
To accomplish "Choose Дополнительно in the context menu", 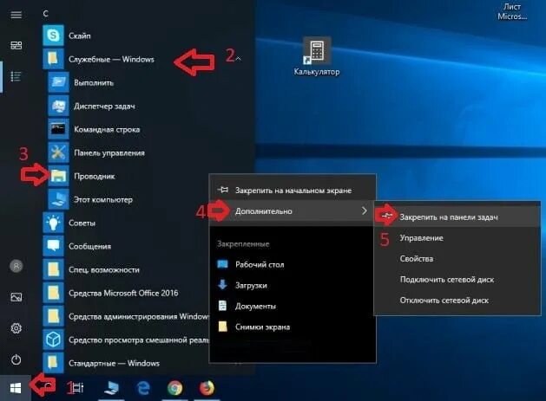I will pyautogui.click(x=293, y=211).
